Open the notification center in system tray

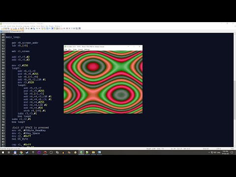pyautogui.click(x=232, y=152)
